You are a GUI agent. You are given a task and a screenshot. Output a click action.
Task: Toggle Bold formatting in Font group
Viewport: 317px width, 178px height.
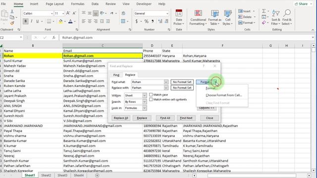(25, 21)
